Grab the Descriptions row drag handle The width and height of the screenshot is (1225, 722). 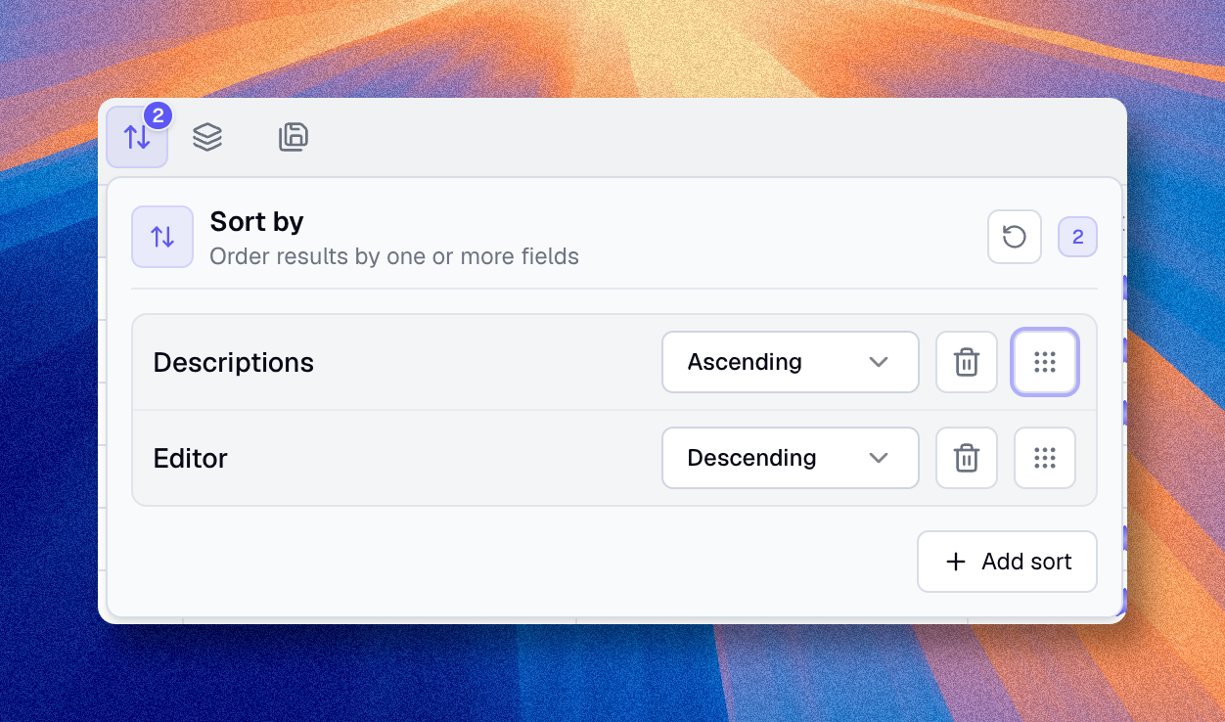click(1045, 362)
